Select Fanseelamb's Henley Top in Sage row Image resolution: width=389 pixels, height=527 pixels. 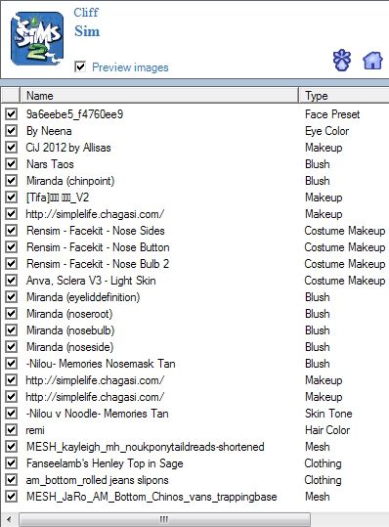click(194, 463)
